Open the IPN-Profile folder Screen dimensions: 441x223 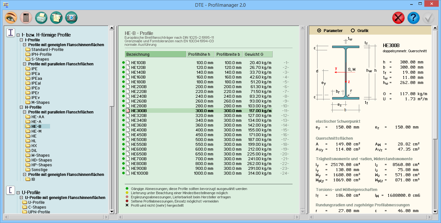(x=41, y=54)
